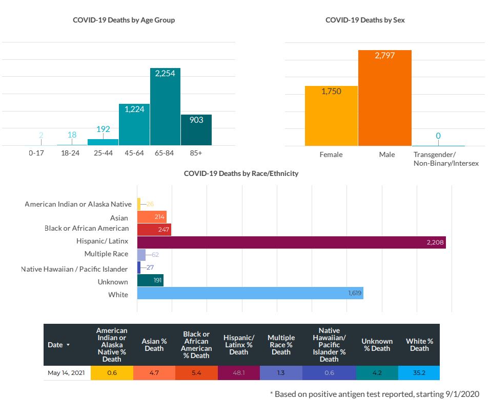Select the Black or African American bar
This screenshot has height=400, width=490.
coord(154,230)
